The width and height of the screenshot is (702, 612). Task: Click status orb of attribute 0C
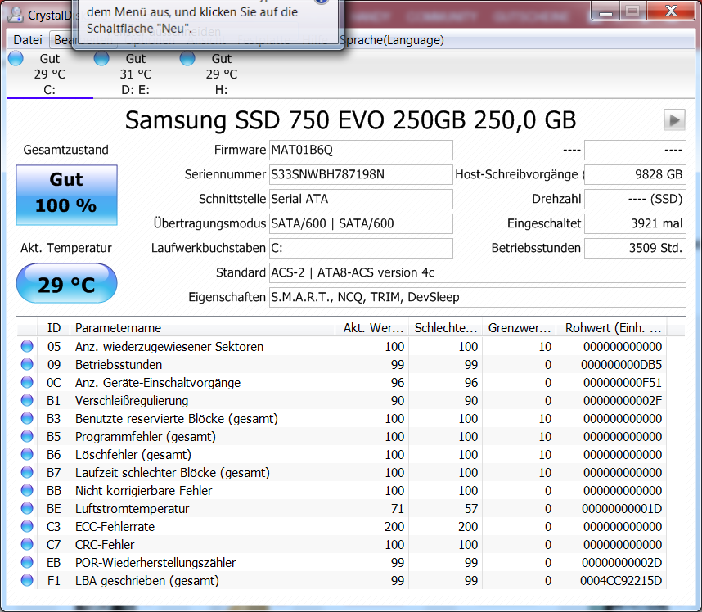pyautogui.click(x=27, y=382)
